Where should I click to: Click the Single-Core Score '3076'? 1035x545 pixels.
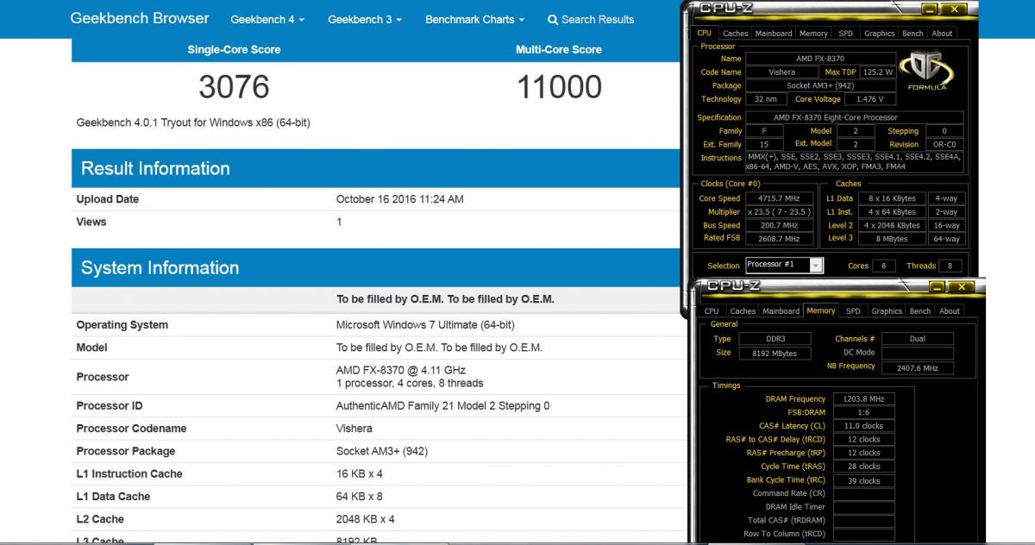(234, 86)
